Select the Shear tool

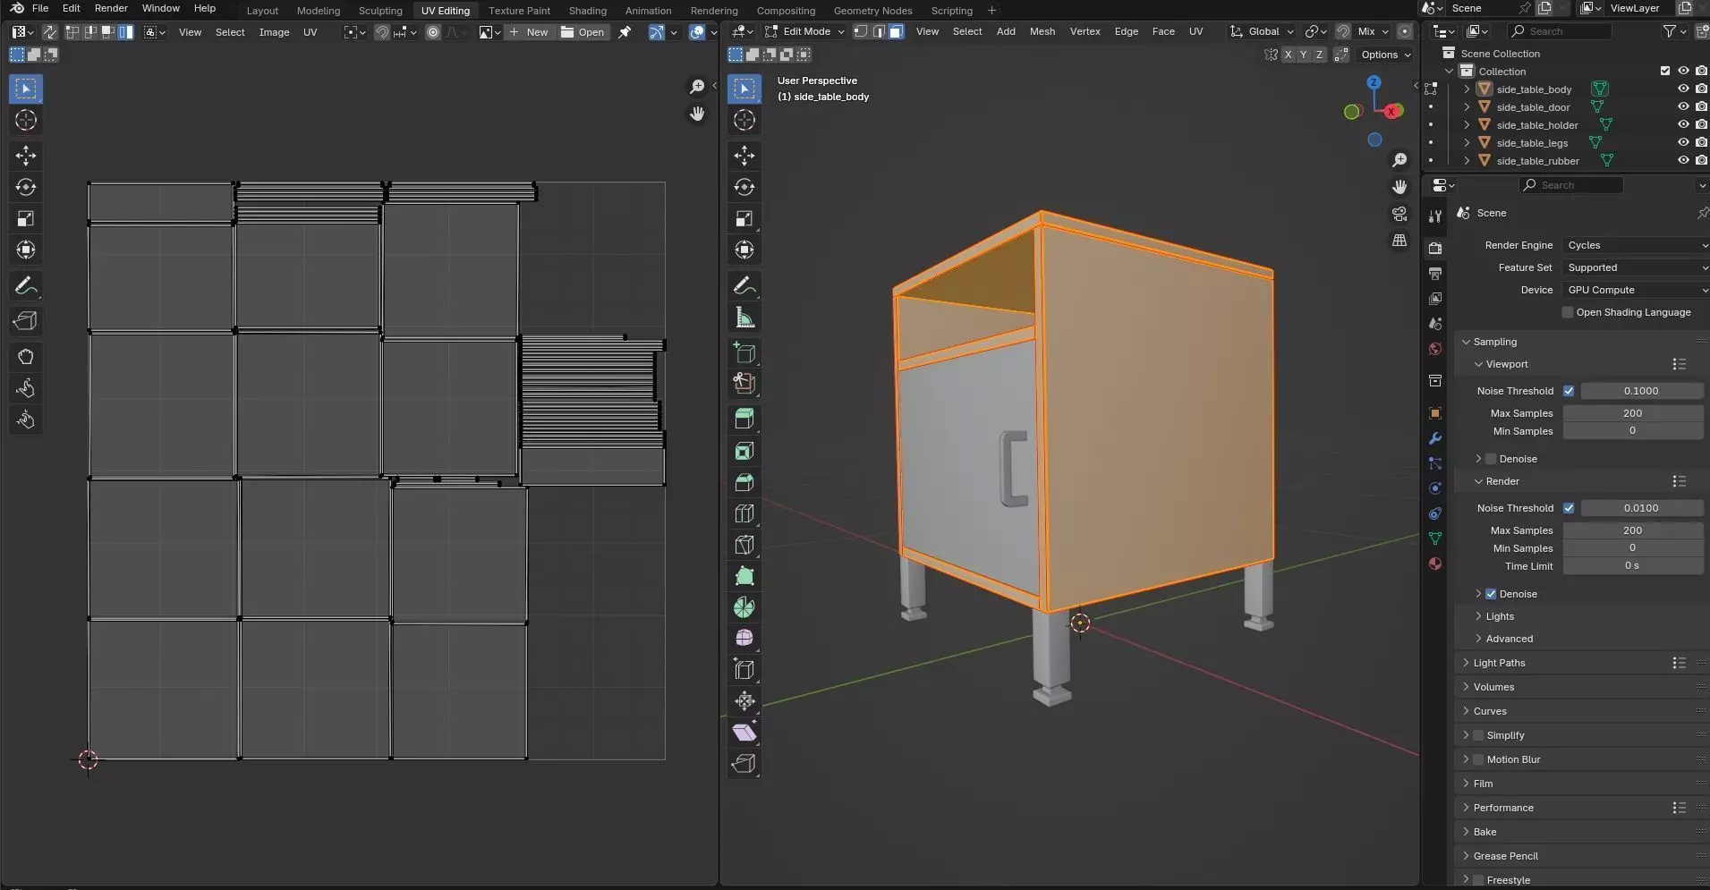[x=744, y=733]
